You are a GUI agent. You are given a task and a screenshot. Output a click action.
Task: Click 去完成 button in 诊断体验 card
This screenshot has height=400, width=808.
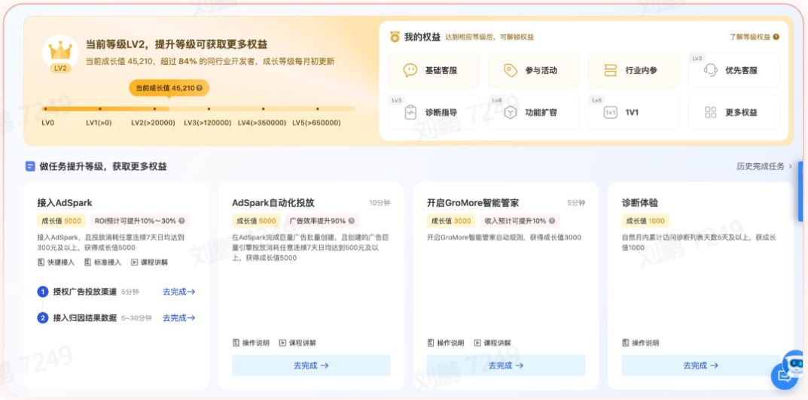click(701, 365)
